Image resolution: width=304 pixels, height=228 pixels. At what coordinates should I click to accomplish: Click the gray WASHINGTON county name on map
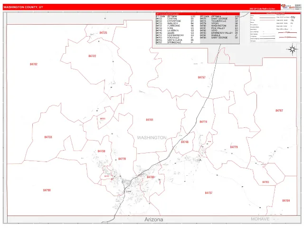[x=152, y=138]
